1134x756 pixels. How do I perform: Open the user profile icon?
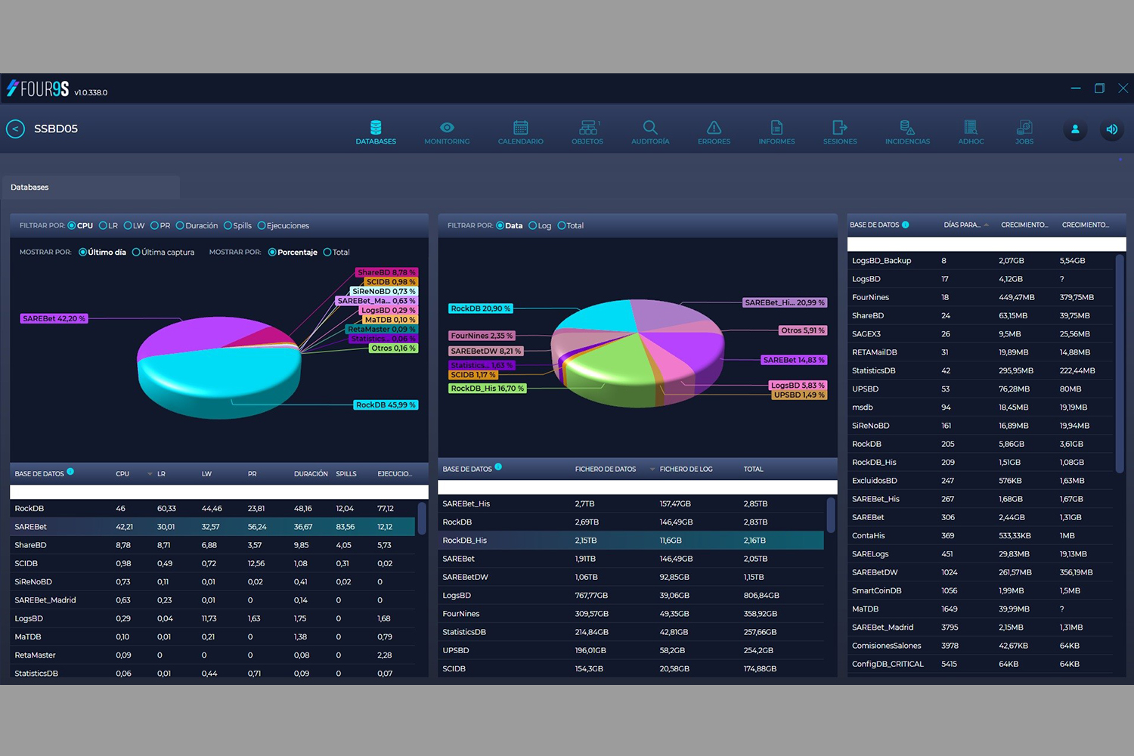pyautogui.click(x=1075, y=129)
